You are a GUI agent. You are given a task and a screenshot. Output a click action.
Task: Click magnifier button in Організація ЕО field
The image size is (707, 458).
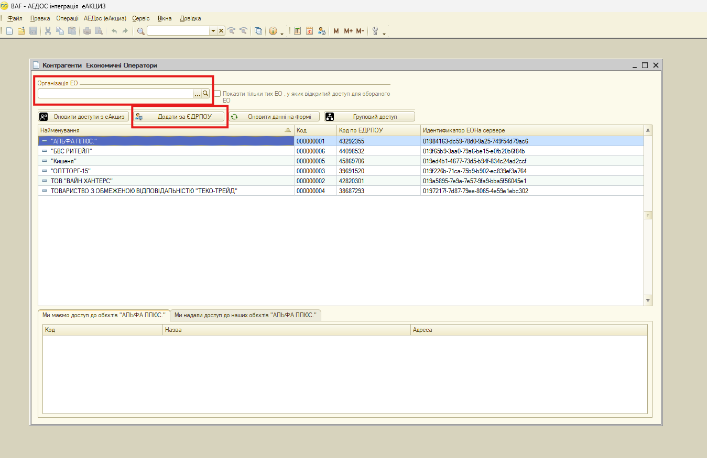tap(205, 94)
